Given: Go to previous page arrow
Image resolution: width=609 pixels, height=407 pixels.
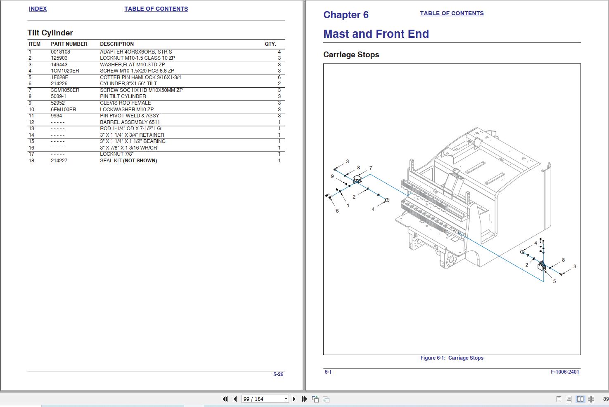Looking at the screenshot, I should (x=235, y=399).
